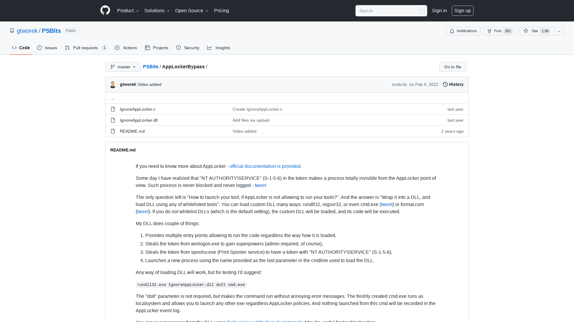574x322 pixels.
Task: Click on Feb 4, 2022 commit date
Action: pos(424,84)
